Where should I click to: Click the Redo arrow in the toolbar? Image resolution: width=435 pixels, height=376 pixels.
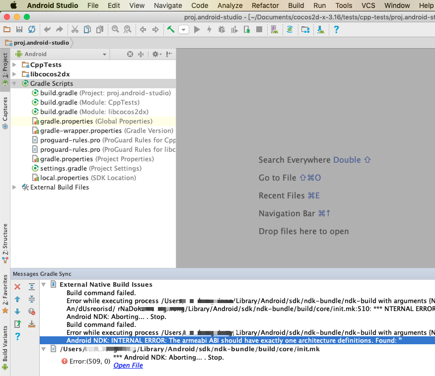(60, 29)
